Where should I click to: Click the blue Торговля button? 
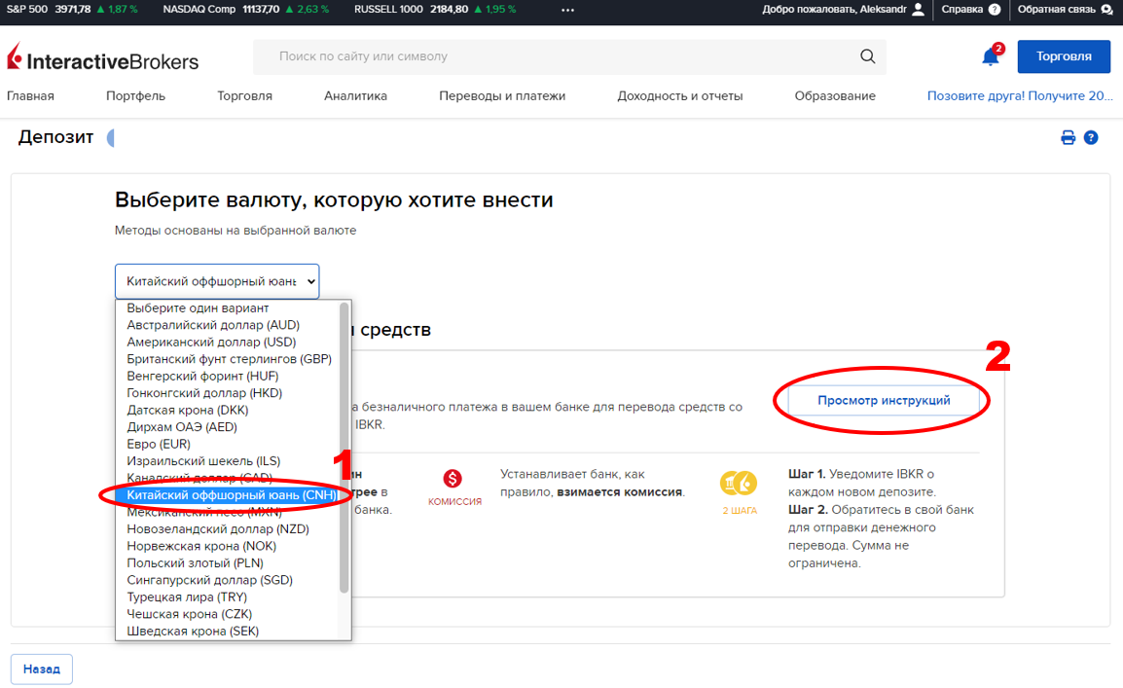pyautogui.click(x=1064, y=56)
